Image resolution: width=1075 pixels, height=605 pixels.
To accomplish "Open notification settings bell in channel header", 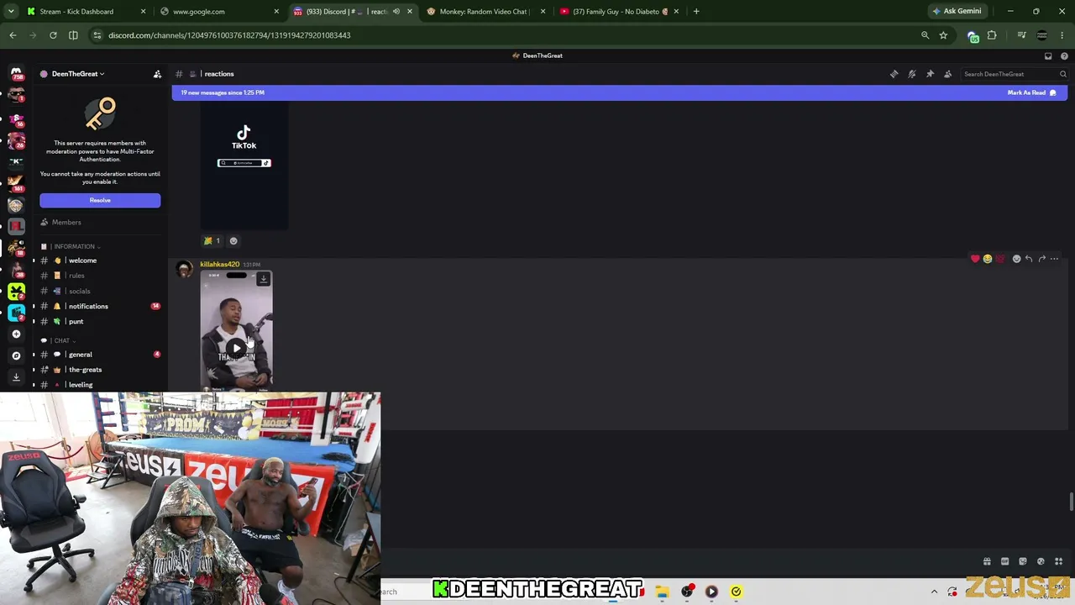I will click(x=912, y=74).
